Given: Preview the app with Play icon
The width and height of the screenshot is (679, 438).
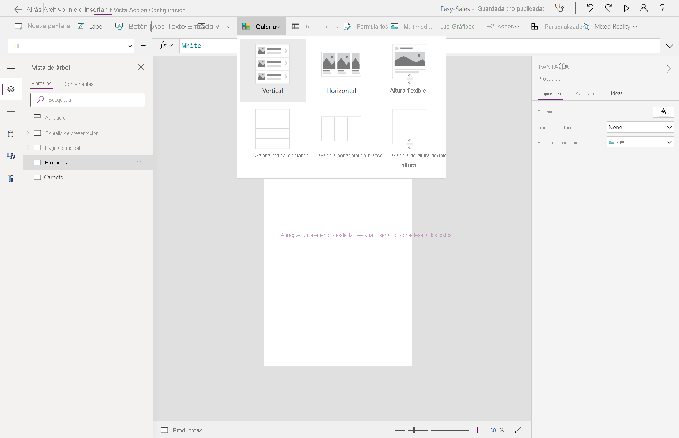Looking at the screenshot, I should coord(626,8).
